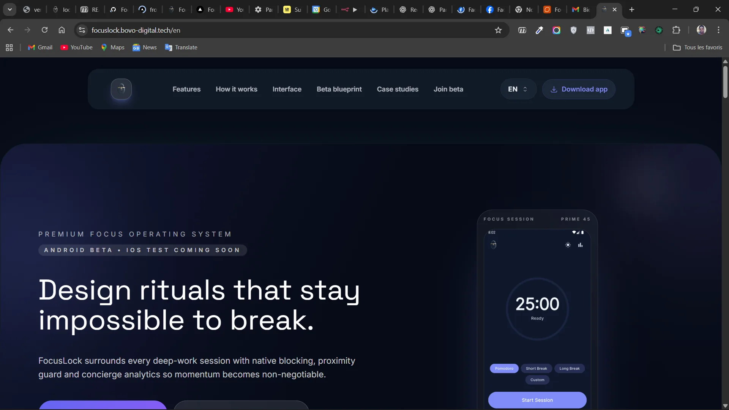729x410 pixels.
Task: Select the Pomodoro mode chip
Action: (504, 369)
